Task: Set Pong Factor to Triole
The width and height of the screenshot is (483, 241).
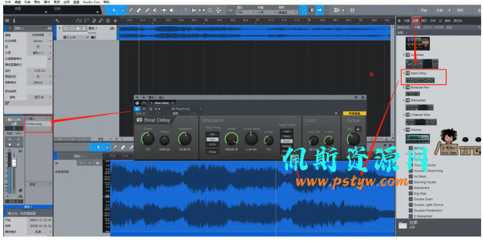Action: point(287,136)
